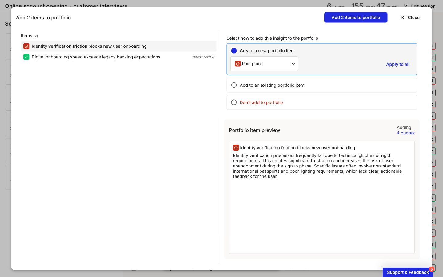Click the Apply to all link
The width and height of the screenshot is (443, 277).
pos(397,64)
